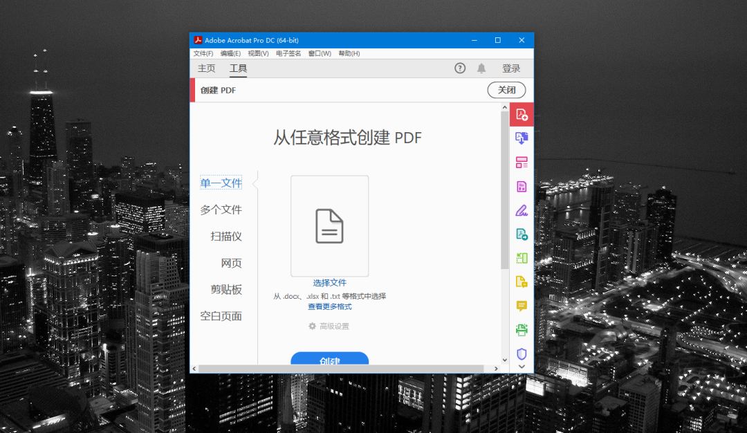Image resolution: width=747 pixels, height=433 pixels.
Task: Switch to the 主页 tab
Action: (207, 68)
